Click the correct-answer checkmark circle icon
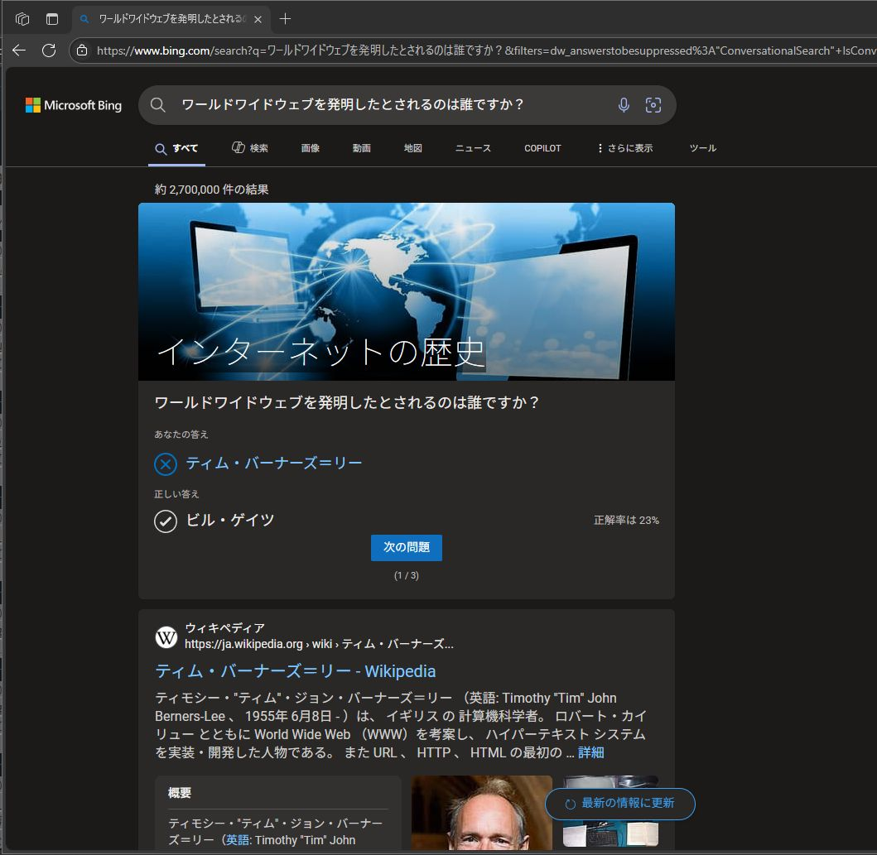The height and width of the screenshot is (855, 877). (x=166, y=521)
